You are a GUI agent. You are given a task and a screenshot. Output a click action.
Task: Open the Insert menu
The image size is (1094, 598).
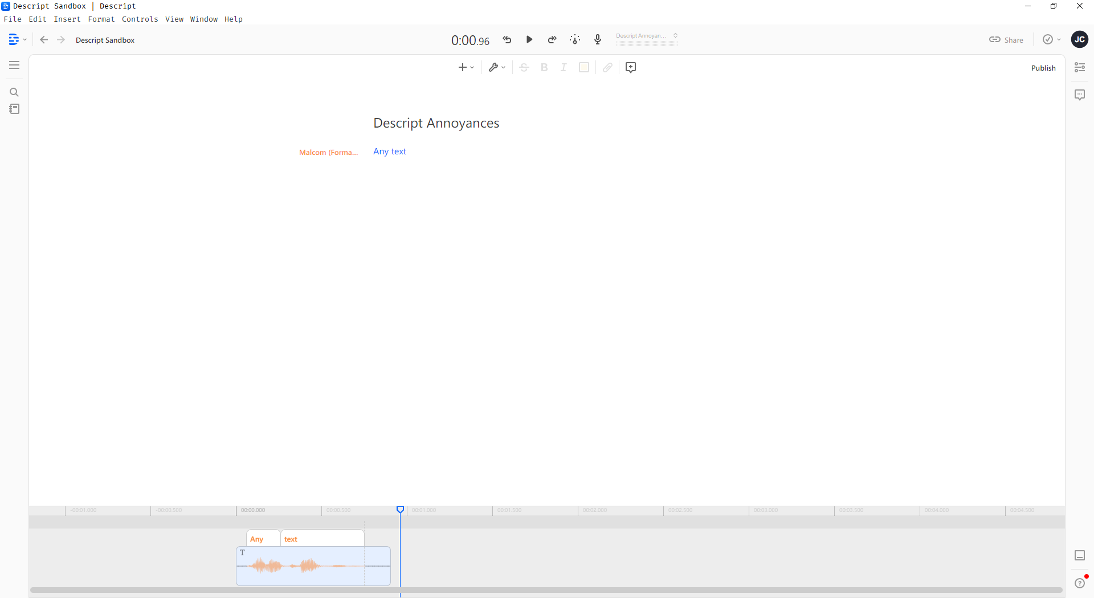point(67,19)
